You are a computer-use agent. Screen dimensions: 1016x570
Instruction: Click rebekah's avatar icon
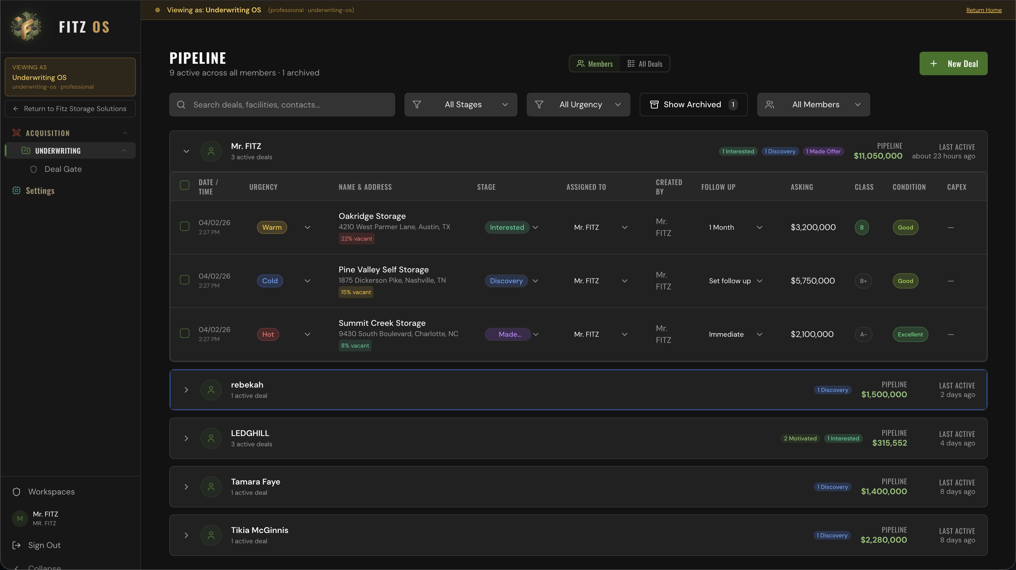(x=211, y=390)
